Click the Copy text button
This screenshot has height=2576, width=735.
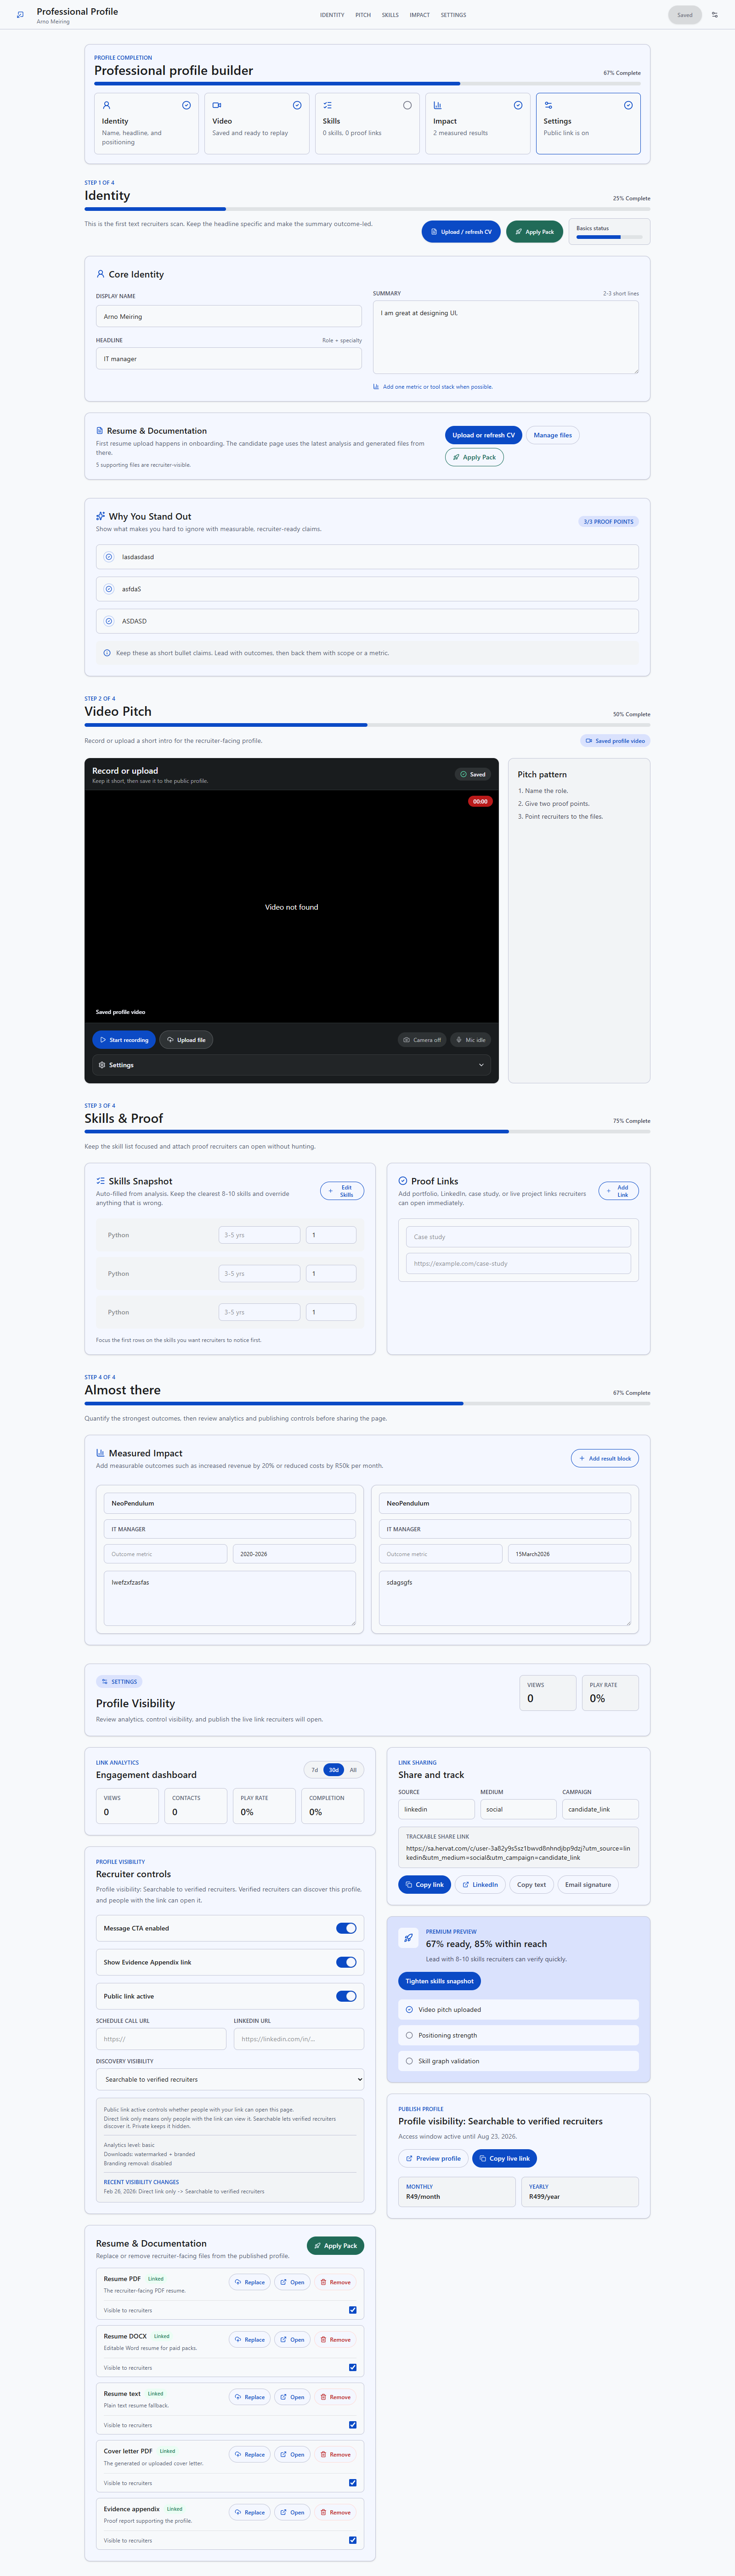[531, 1885]
